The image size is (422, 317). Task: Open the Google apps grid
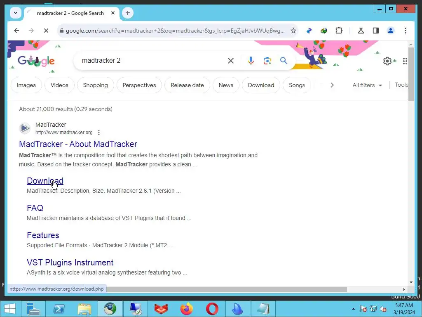coord(405,61)
